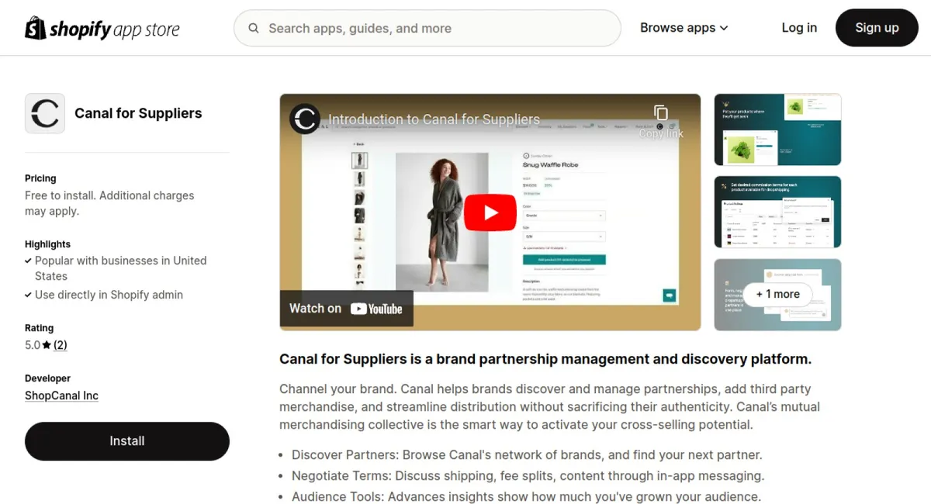The height and width of the screenshot is (504, 931).
Task: Open the Log in link
Action: [x=799, y=28]
